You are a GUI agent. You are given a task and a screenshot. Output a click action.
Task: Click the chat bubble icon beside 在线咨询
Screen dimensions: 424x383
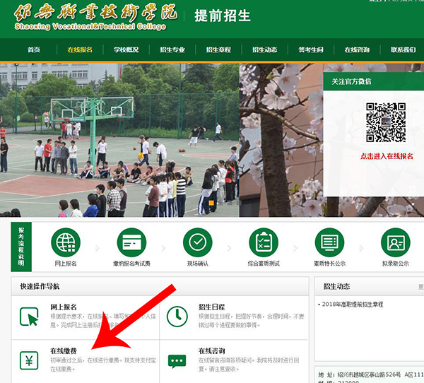point(177,361)
